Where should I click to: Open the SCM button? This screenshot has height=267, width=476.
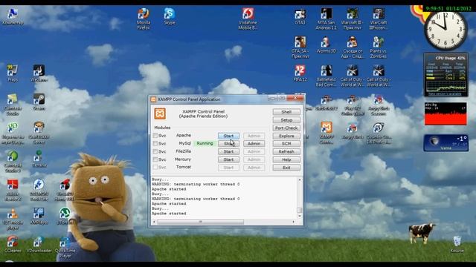coord(286,143)
